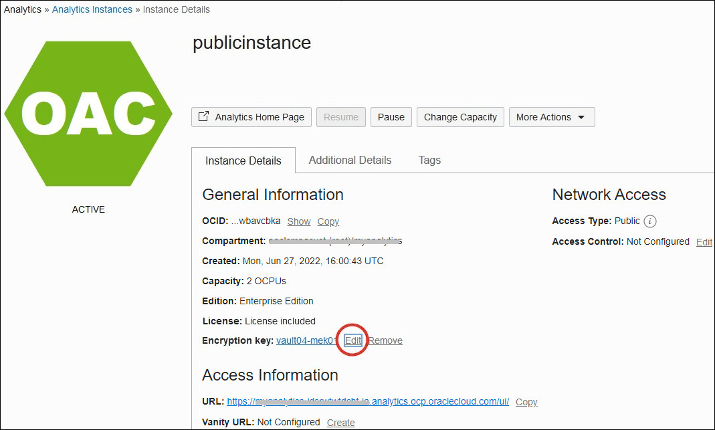The height and width of the screenshot is (430, 715).
Task: Copy the OCID to clipboard
Action: click(328, 221)
